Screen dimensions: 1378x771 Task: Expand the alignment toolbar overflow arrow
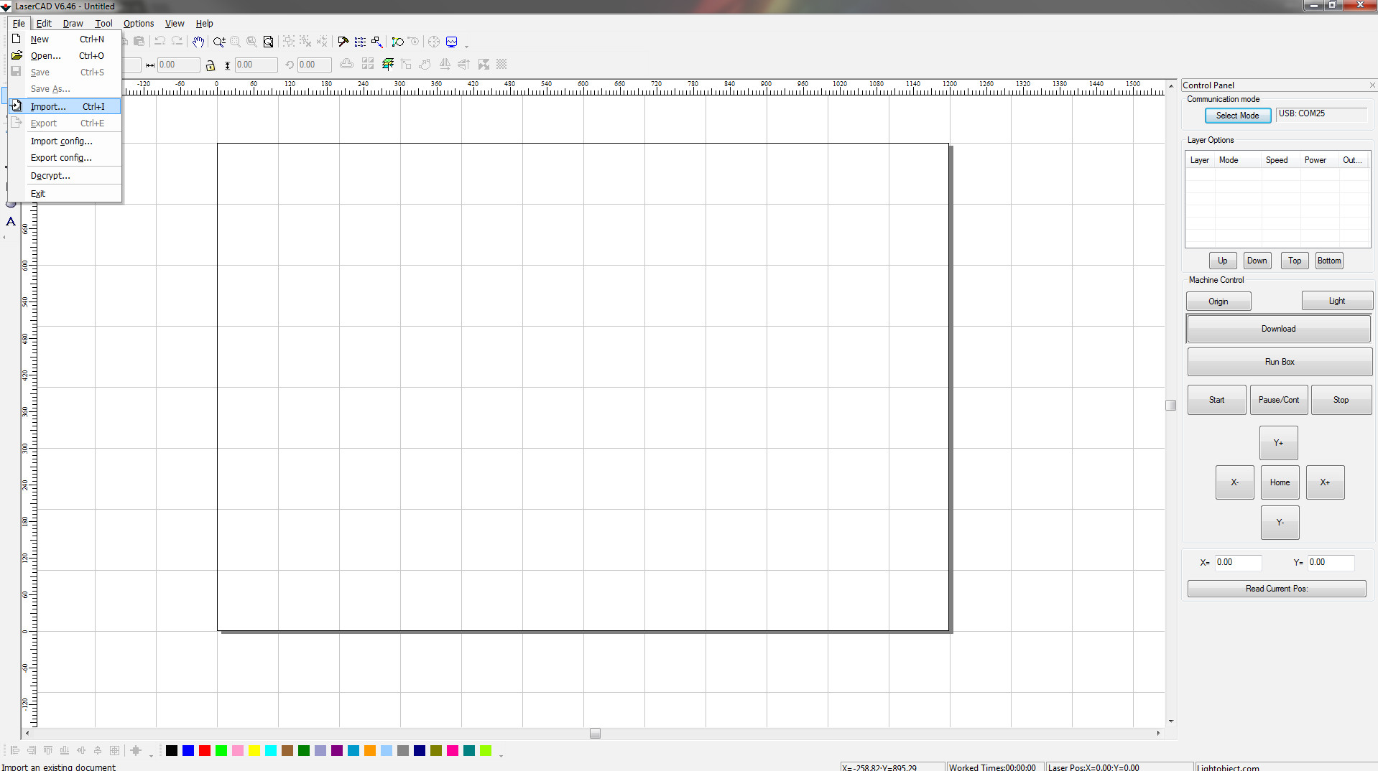click(151, 754)
